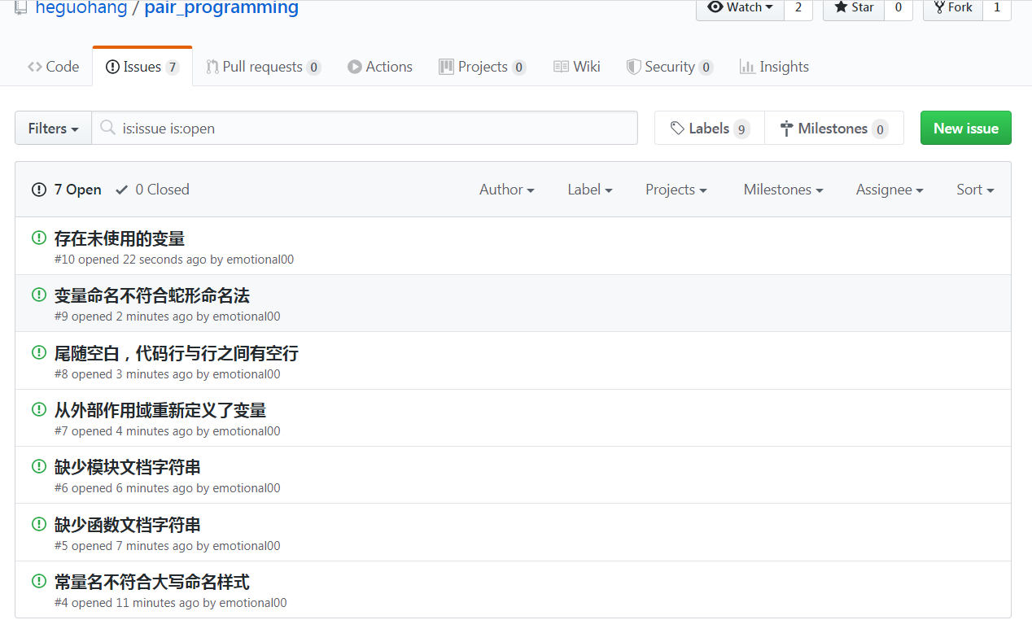Click the checkmark icon beside 0 Closed
This screenshot has height=620, width=1032.
coord(122,190)
